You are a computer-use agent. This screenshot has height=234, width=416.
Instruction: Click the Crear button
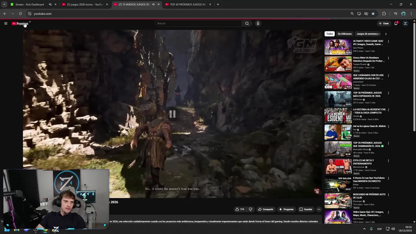tap(383, 23)
